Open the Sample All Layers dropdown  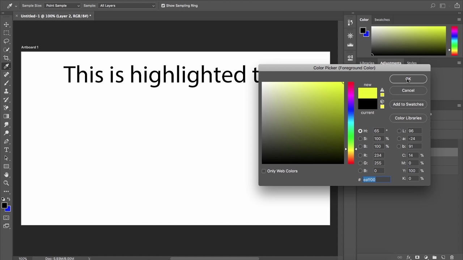coord(127,6)
